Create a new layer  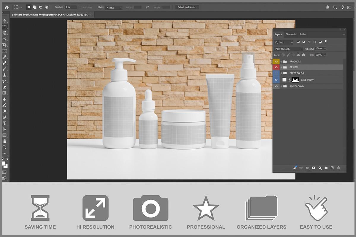[332, 168]
